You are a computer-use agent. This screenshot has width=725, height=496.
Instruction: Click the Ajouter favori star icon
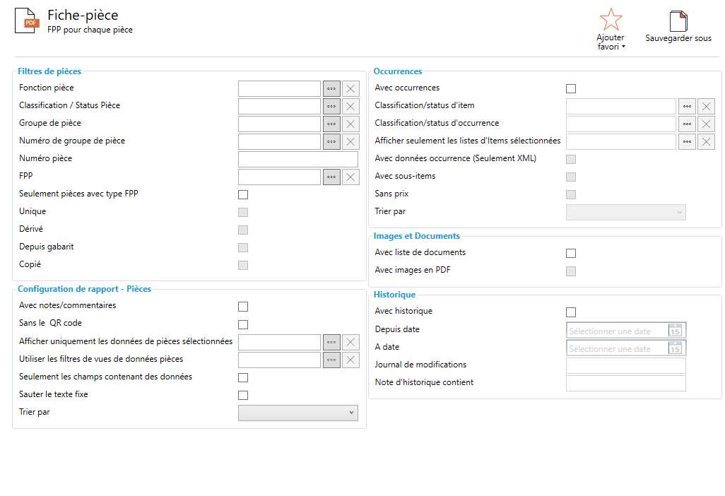click(x=610, y=19)
